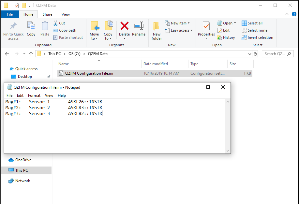Select Network in navigation pane
Image resolution: width=299 pixels, height=204 pixels.
pyautogui.click(x=22, y=181)
